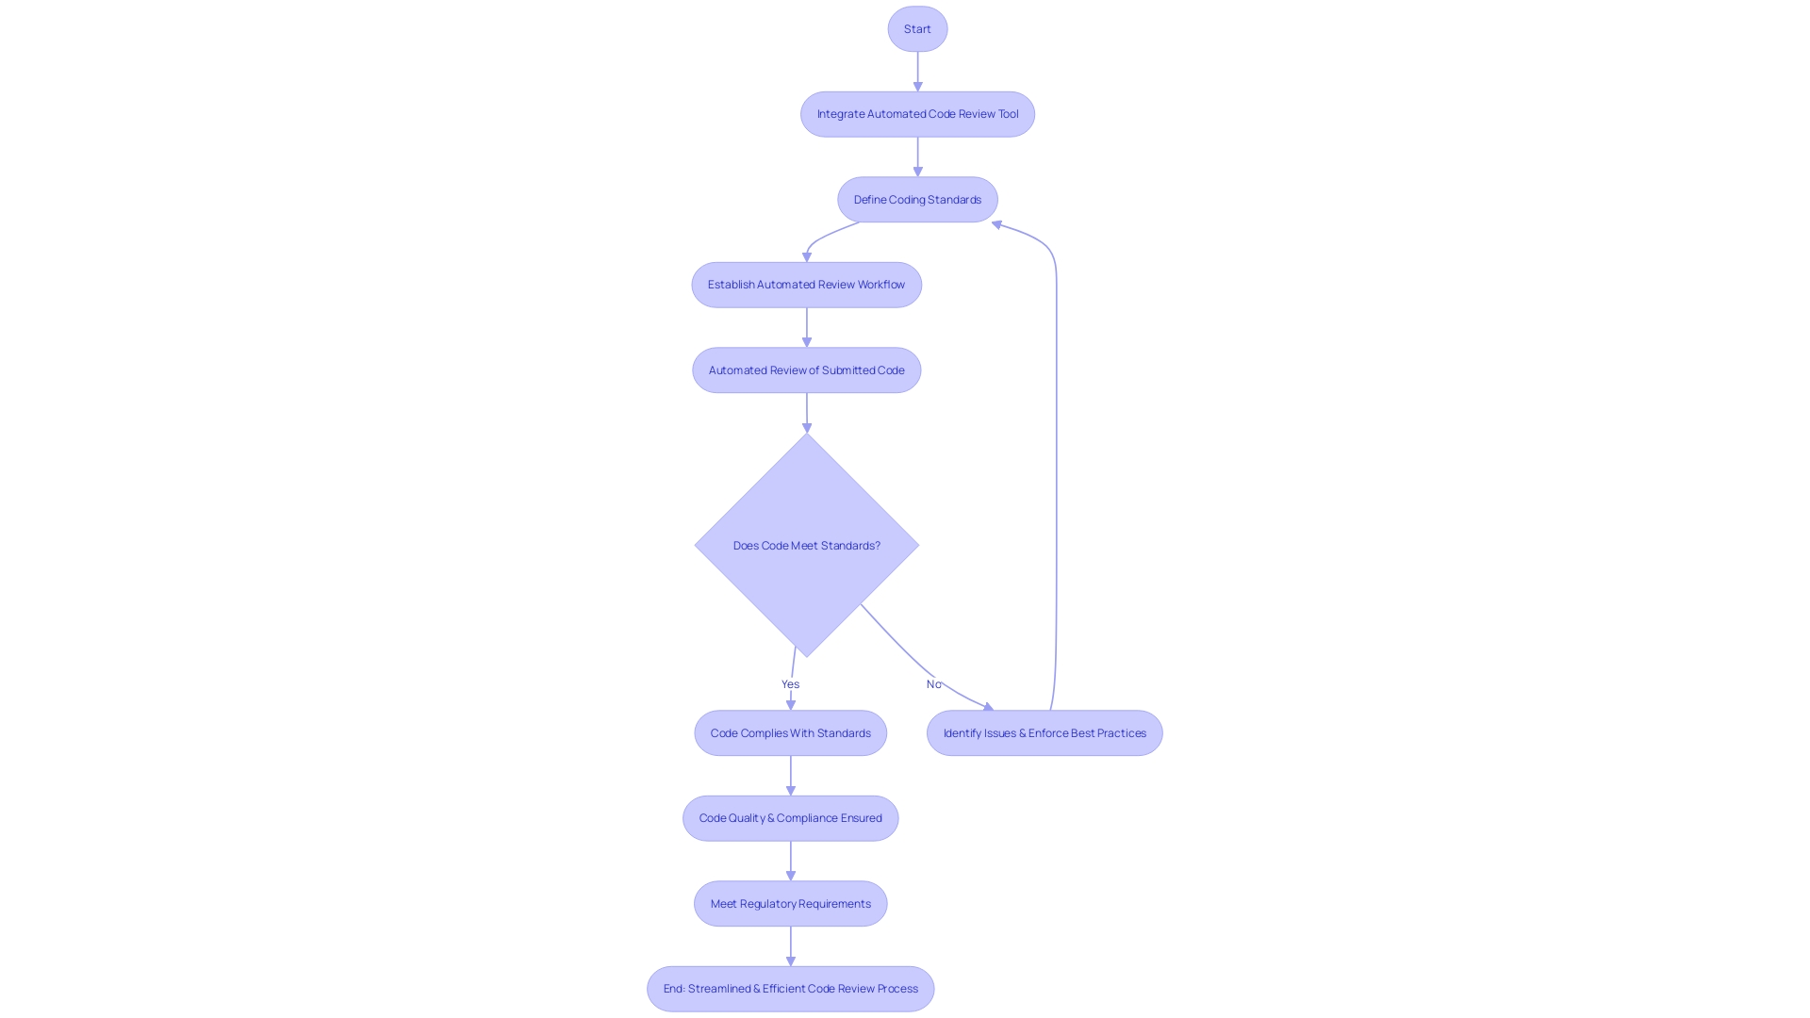Click the Code Quality & Compliance Ensured node
Viewport: 1810px width, 1018px height.
tap(791, 818)
